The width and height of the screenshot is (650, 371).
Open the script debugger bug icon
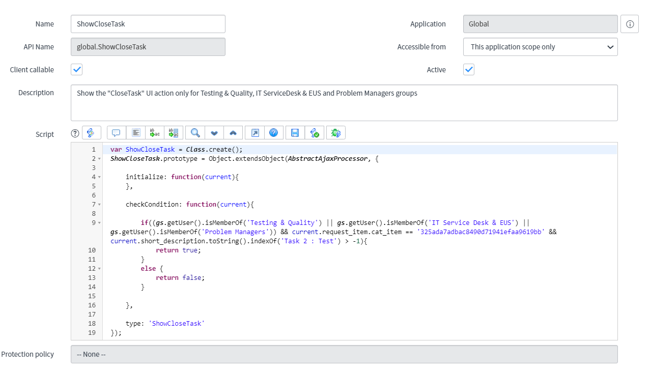click(x=336, y=133)
